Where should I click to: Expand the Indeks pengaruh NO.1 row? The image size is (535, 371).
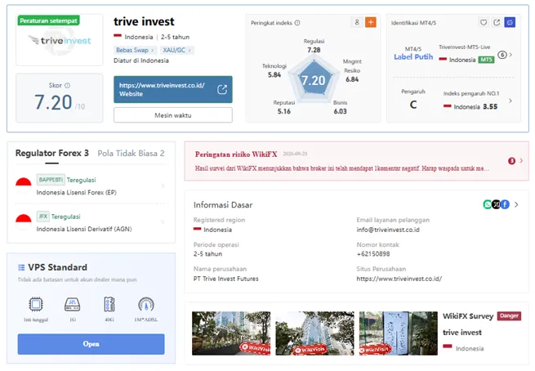[510, 101]
